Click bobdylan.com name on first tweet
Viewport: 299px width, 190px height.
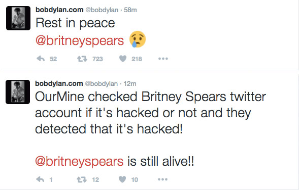pos(59,10)
